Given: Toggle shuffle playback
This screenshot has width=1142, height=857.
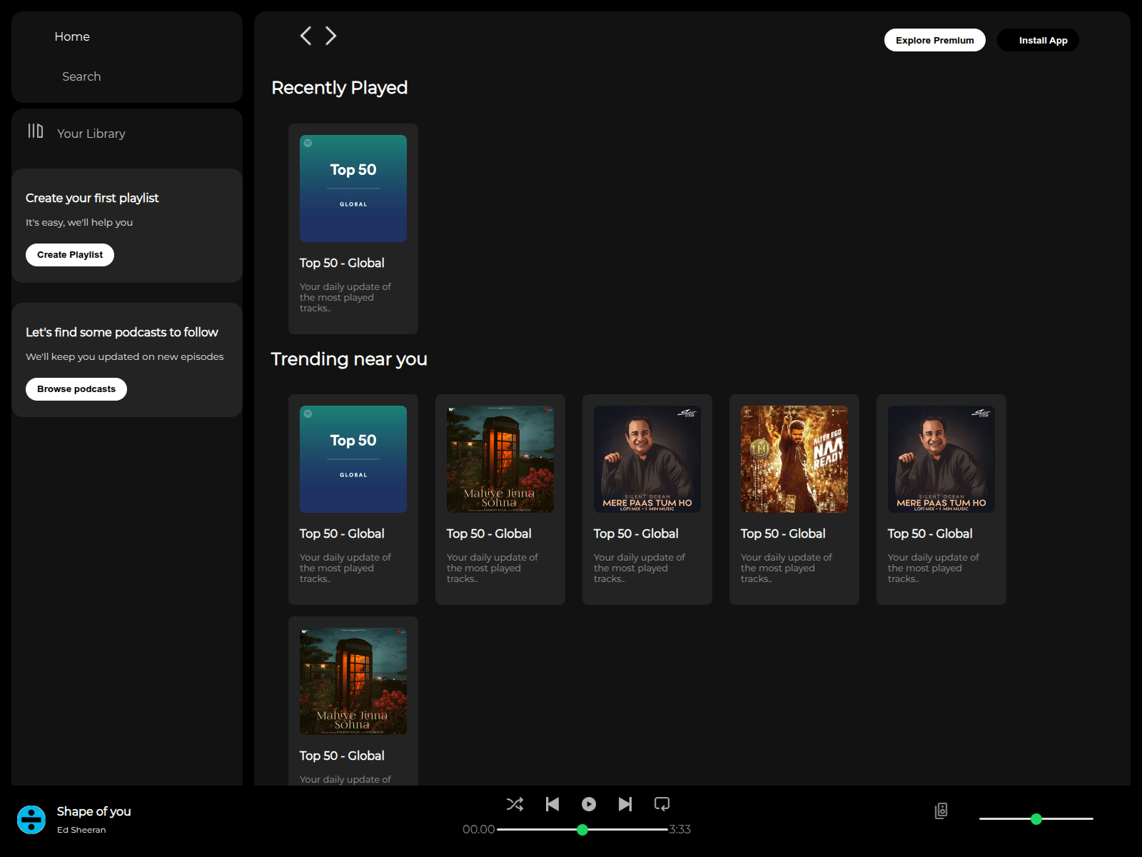Looking at the screenshot, I should (x=515, y=804).
